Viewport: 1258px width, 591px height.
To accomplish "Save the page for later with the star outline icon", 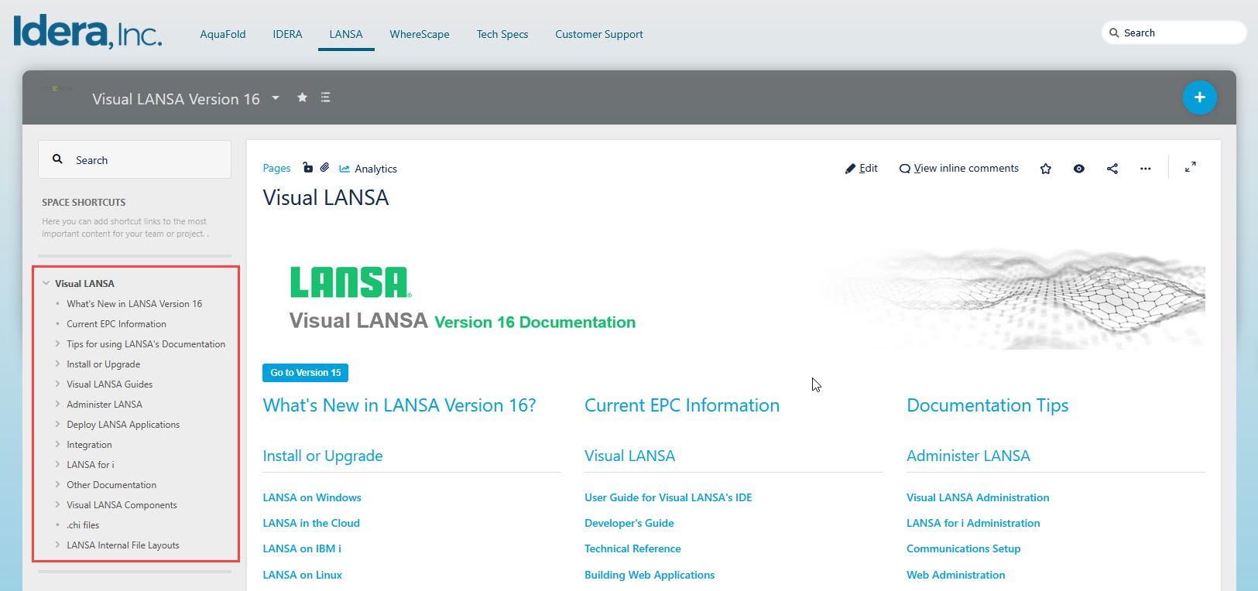I will pyautogui.click(x=1046, y=168).
